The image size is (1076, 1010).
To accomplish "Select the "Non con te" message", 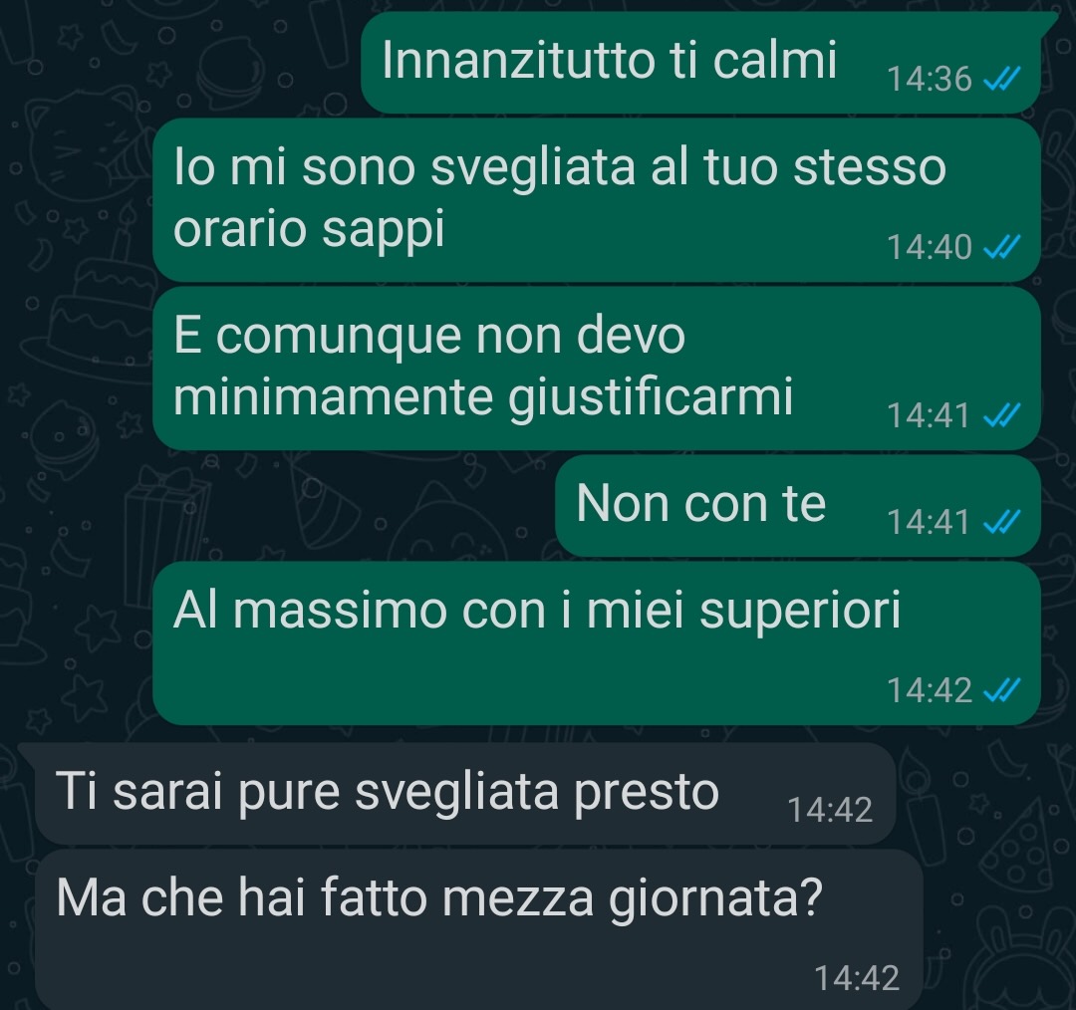I will [797, 506].
